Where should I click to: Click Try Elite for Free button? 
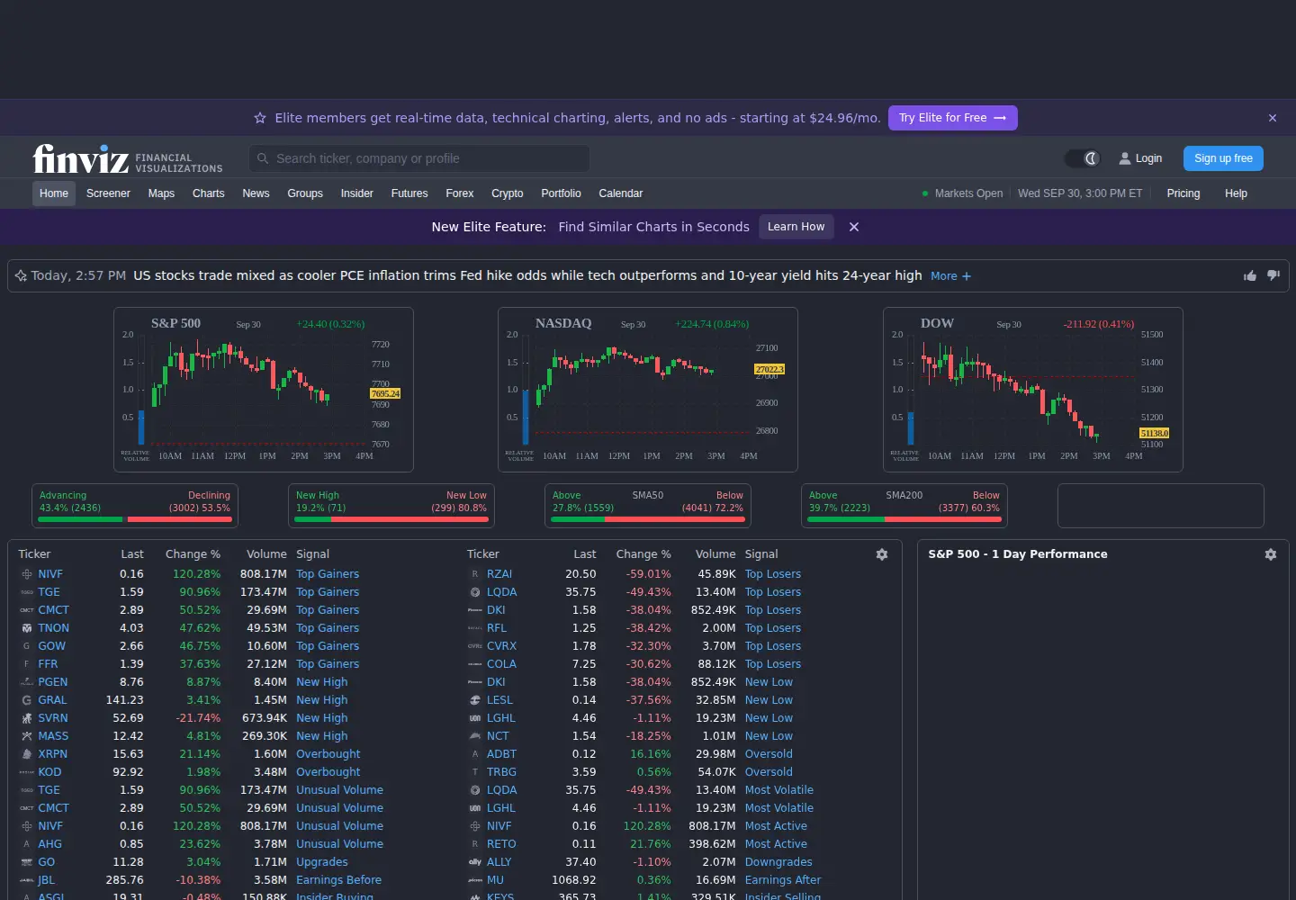click(x=953, y=118)
